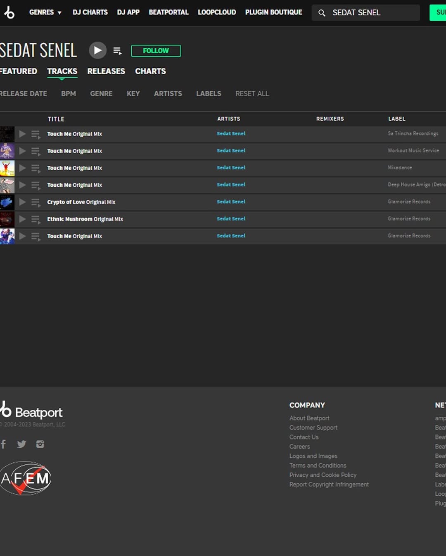The height and width of the screenshot is (556, 446).
Task: Open Crypto of Love cover thumbnail
Action: click(7, 202)
